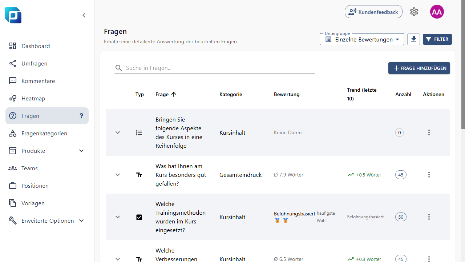Click count badge 0
The height and width of the screenshot is (262, 465).
(399, 132)
